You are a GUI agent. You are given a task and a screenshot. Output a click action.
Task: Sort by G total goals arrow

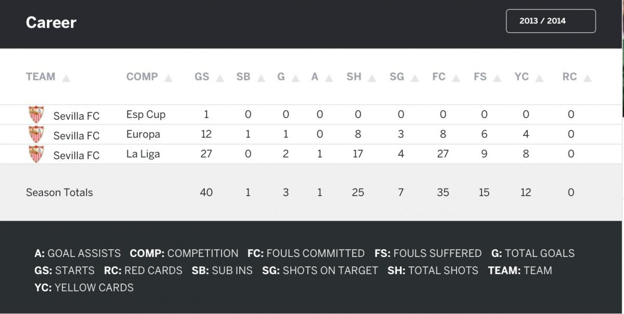(295, 79)
